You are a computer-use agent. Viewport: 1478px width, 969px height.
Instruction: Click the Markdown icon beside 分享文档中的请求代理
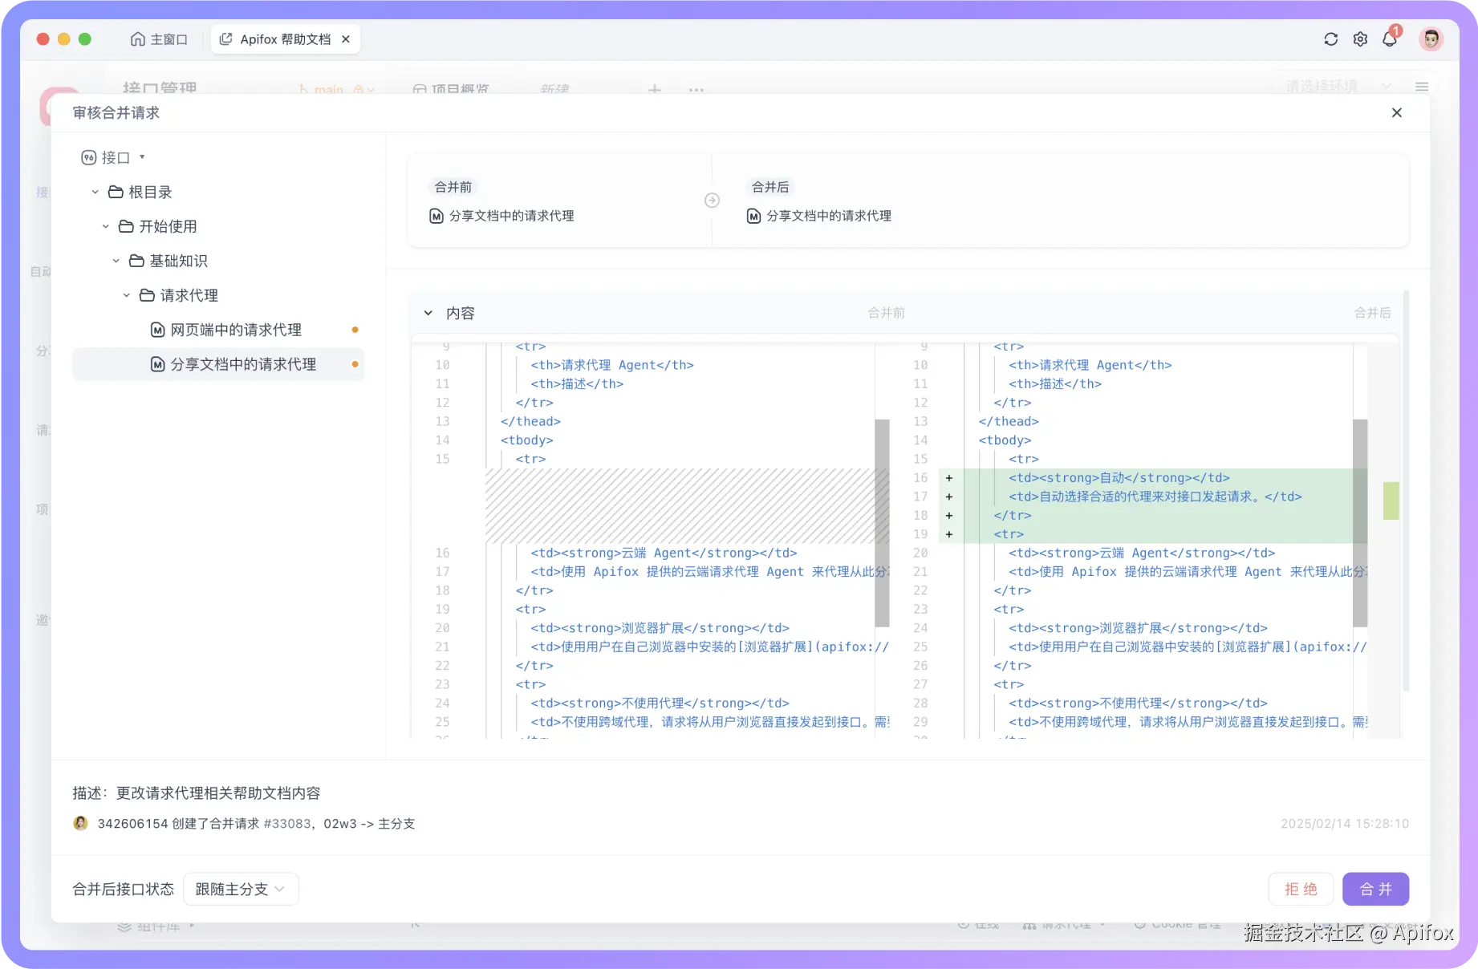coord(156,363)
